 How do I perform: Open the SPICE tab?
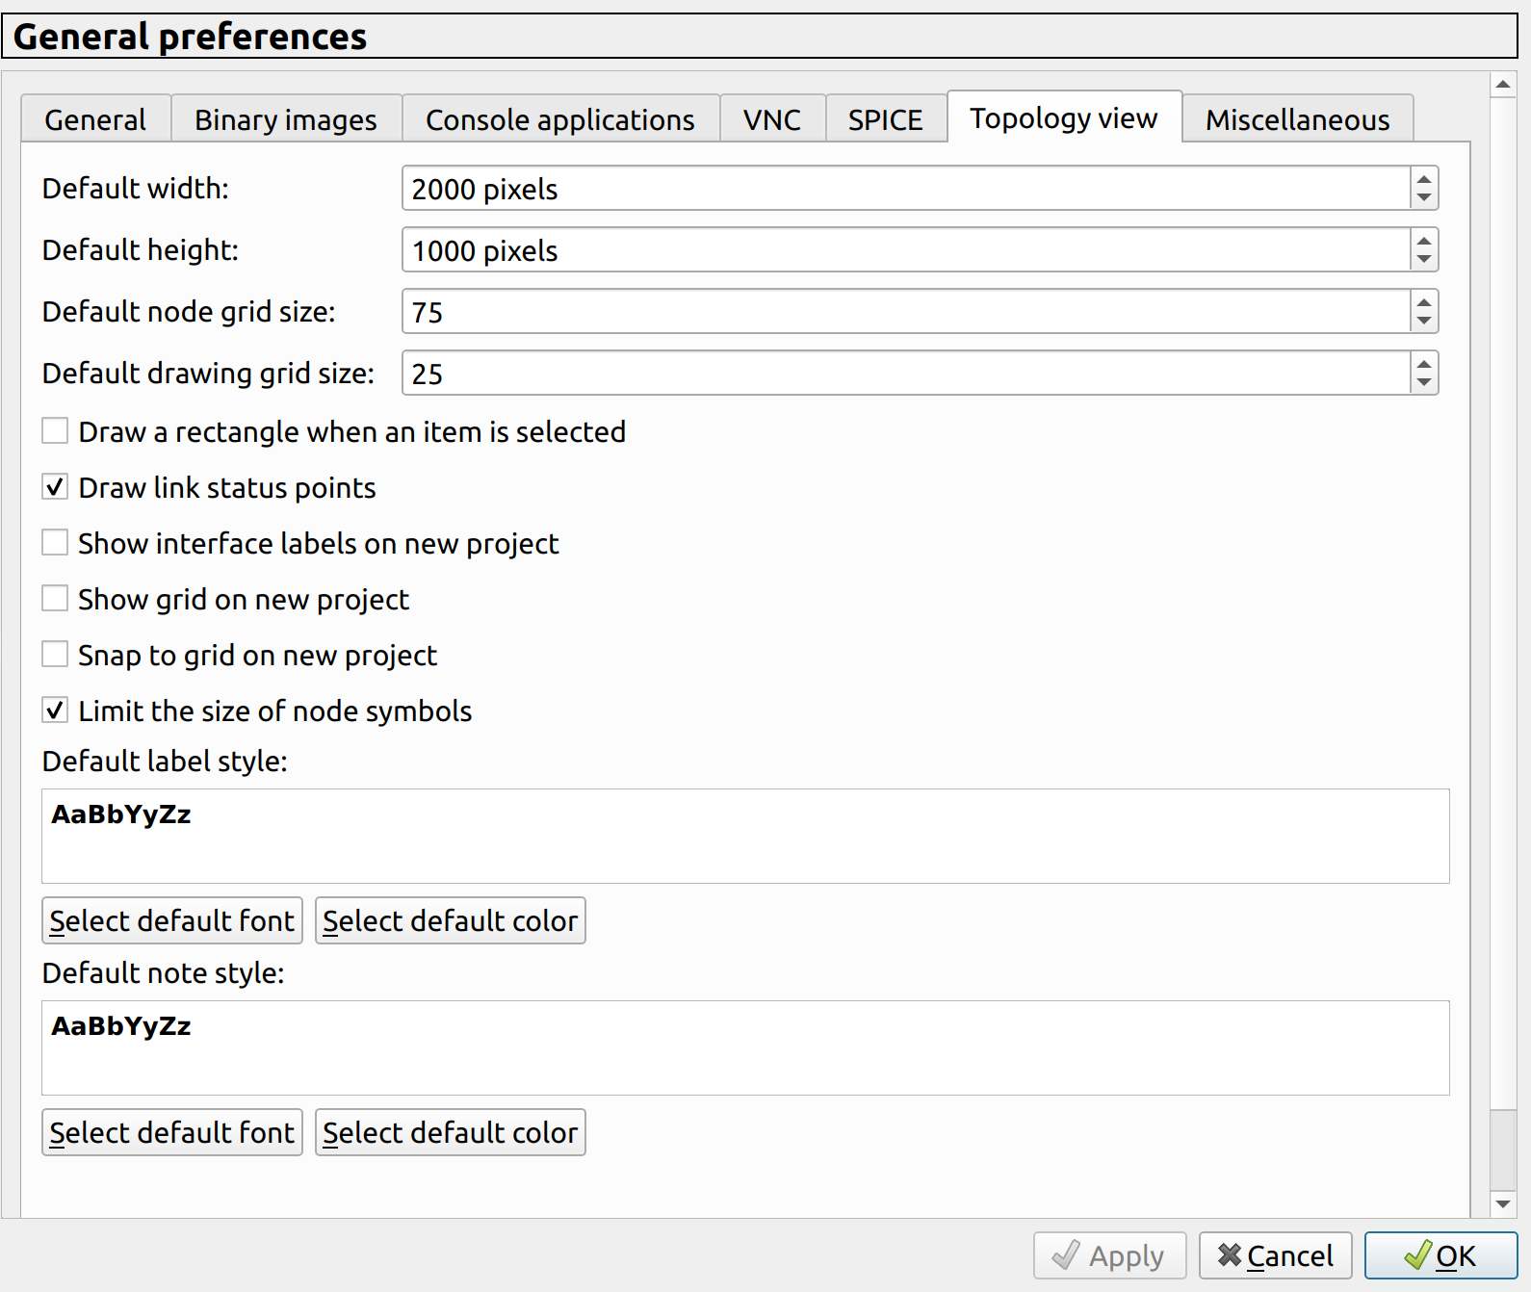[x=884, y=118]
